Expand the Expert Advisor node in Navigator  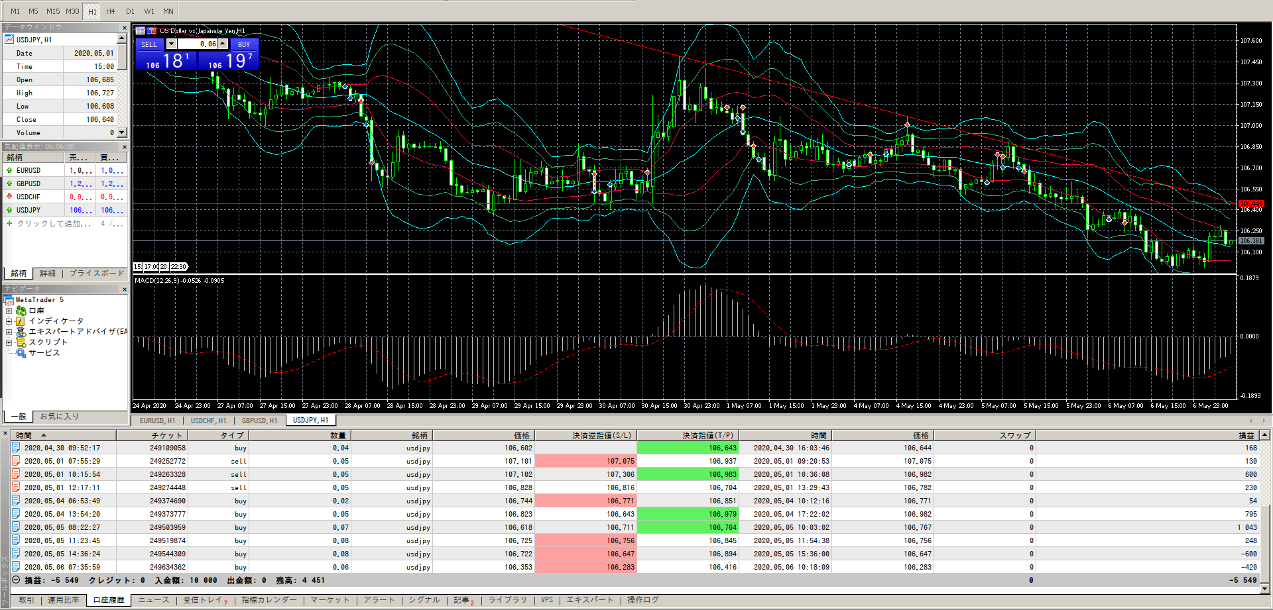coord(9,332)
